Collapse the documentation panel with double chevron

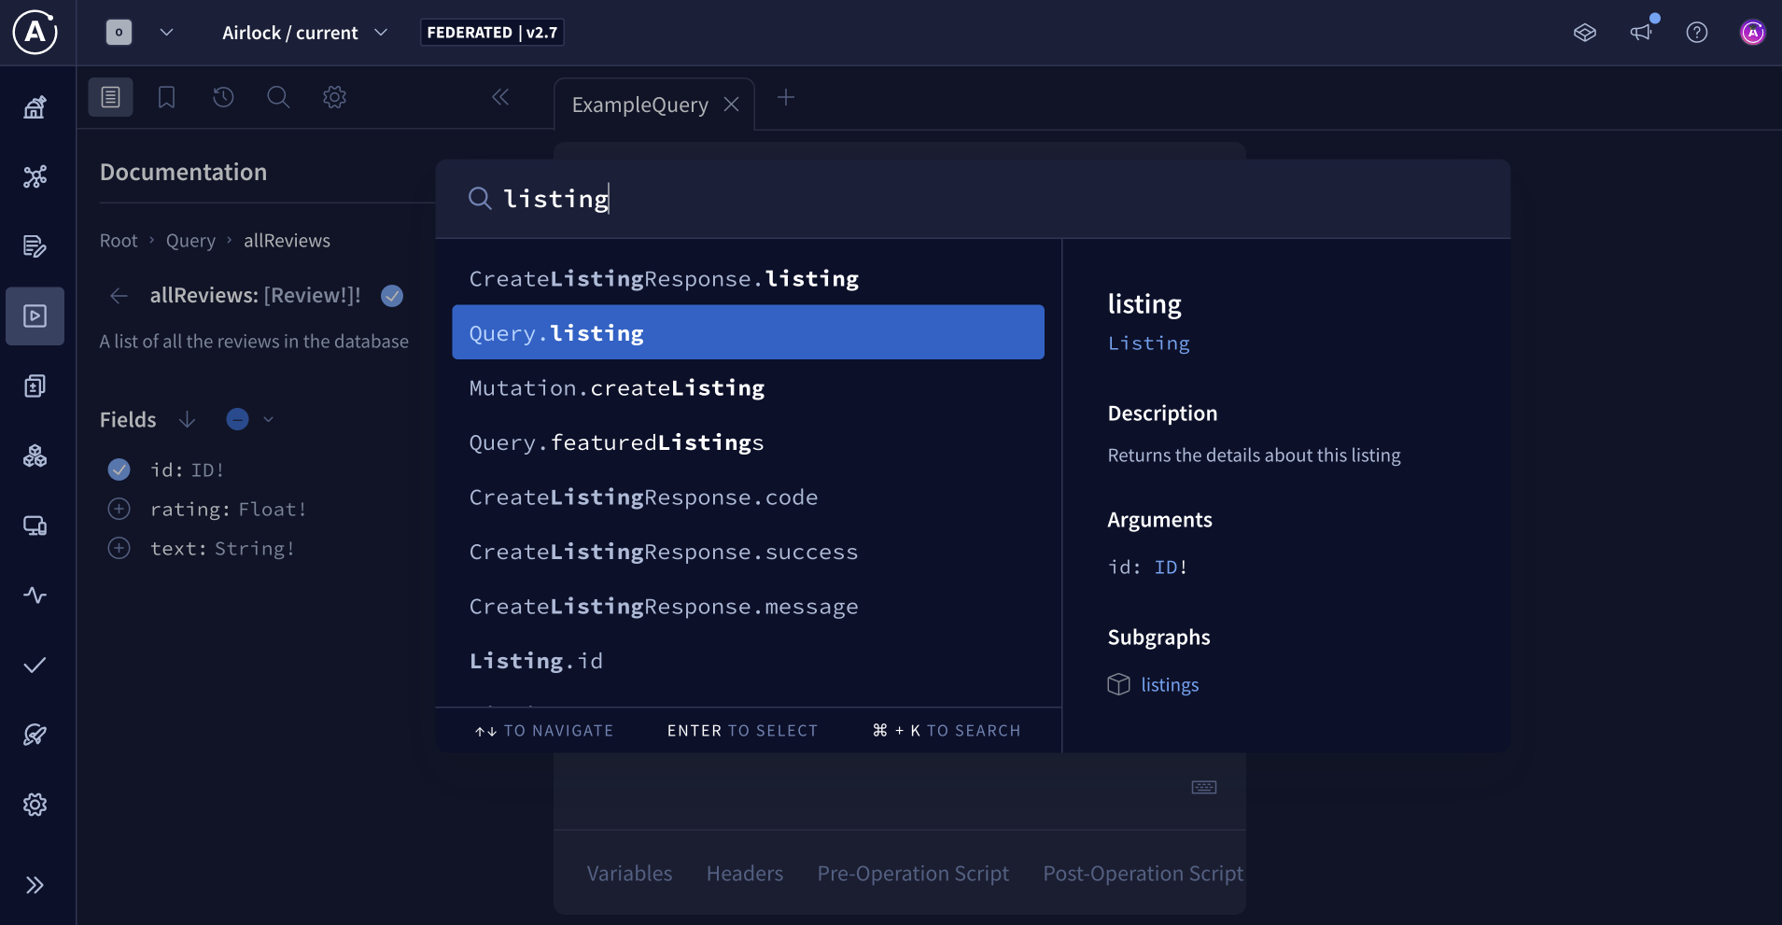point(500,97)
